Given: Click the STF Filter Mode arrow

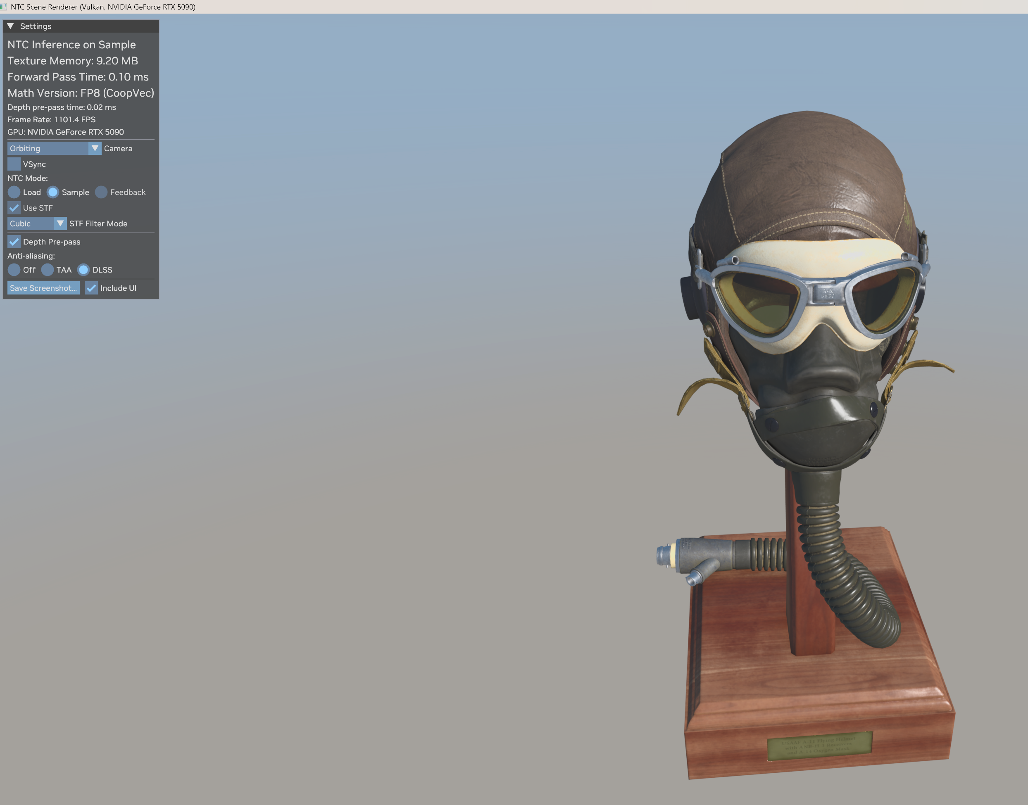Looking at the screenshot, I should 60,223.
